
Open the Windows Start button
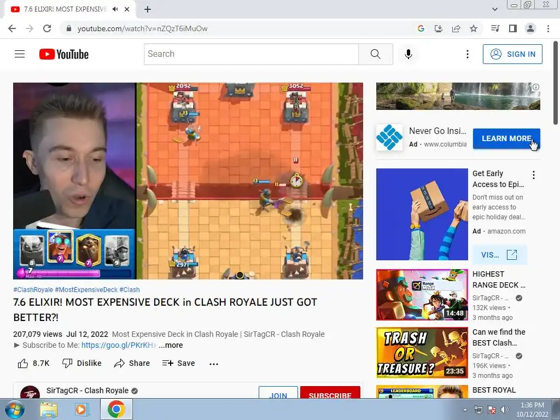pyautogui.click(x=14, y=410)
